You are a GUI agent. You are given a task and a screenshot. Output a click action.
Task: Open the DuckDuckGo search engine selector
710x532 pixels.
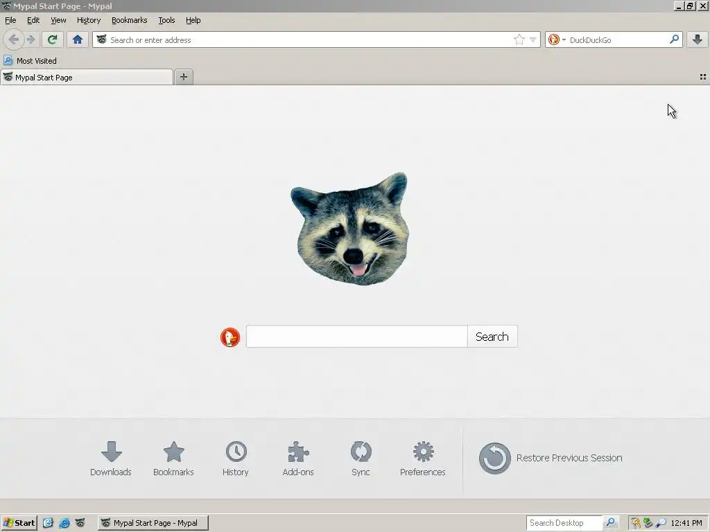(557, 39)
